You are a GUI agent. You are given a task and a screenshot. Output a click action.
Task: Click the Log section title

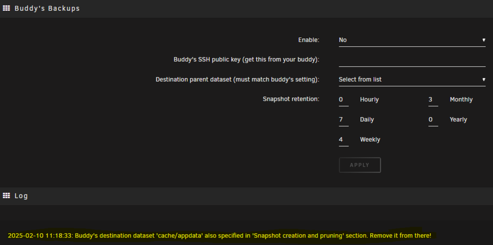pos(21,196)
